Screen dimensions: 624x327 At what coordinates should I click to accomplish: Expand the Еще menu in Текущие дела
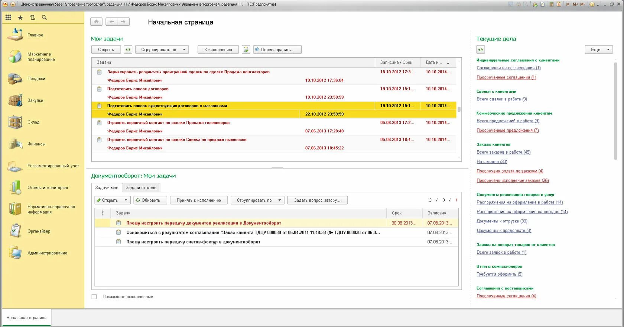[599, 49]
